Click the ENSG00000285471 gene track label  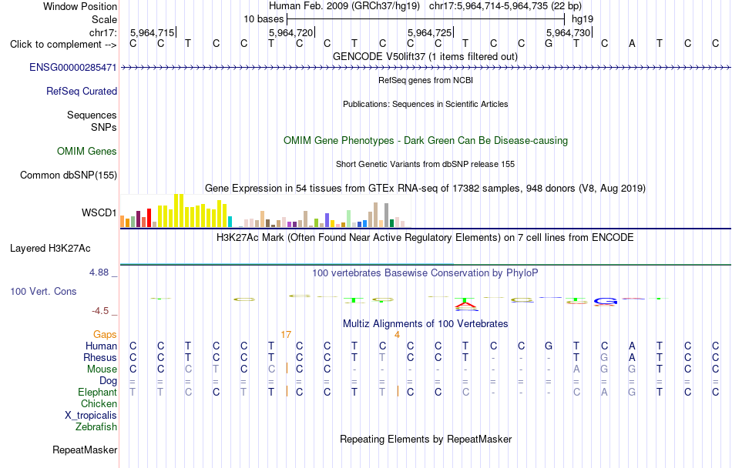pyautogui.click(x=73, y=68)
